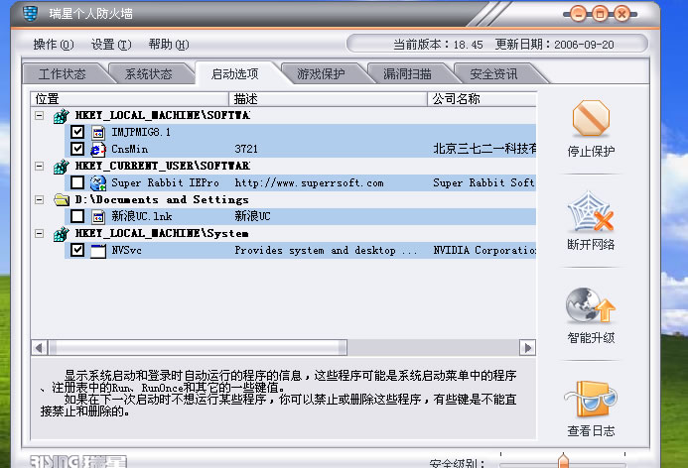Click the 断开网络 label
The height and width of the screenshot is (468, 688).
pos(591,245)
